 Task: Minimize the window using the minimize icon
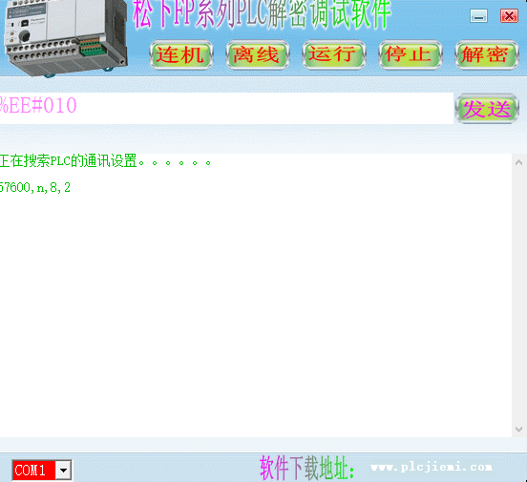(478, 16)
